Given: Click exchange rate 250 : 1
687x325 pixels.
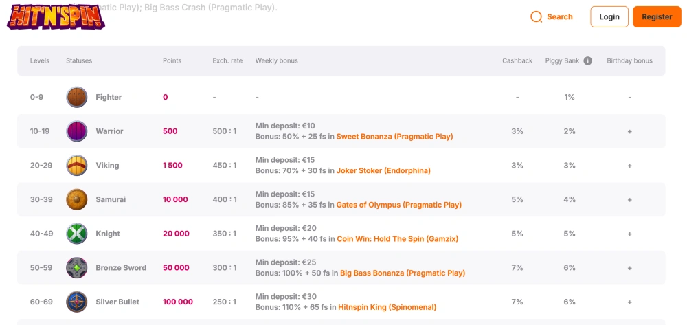Looking at the screenshot, I should click(225, 302).
